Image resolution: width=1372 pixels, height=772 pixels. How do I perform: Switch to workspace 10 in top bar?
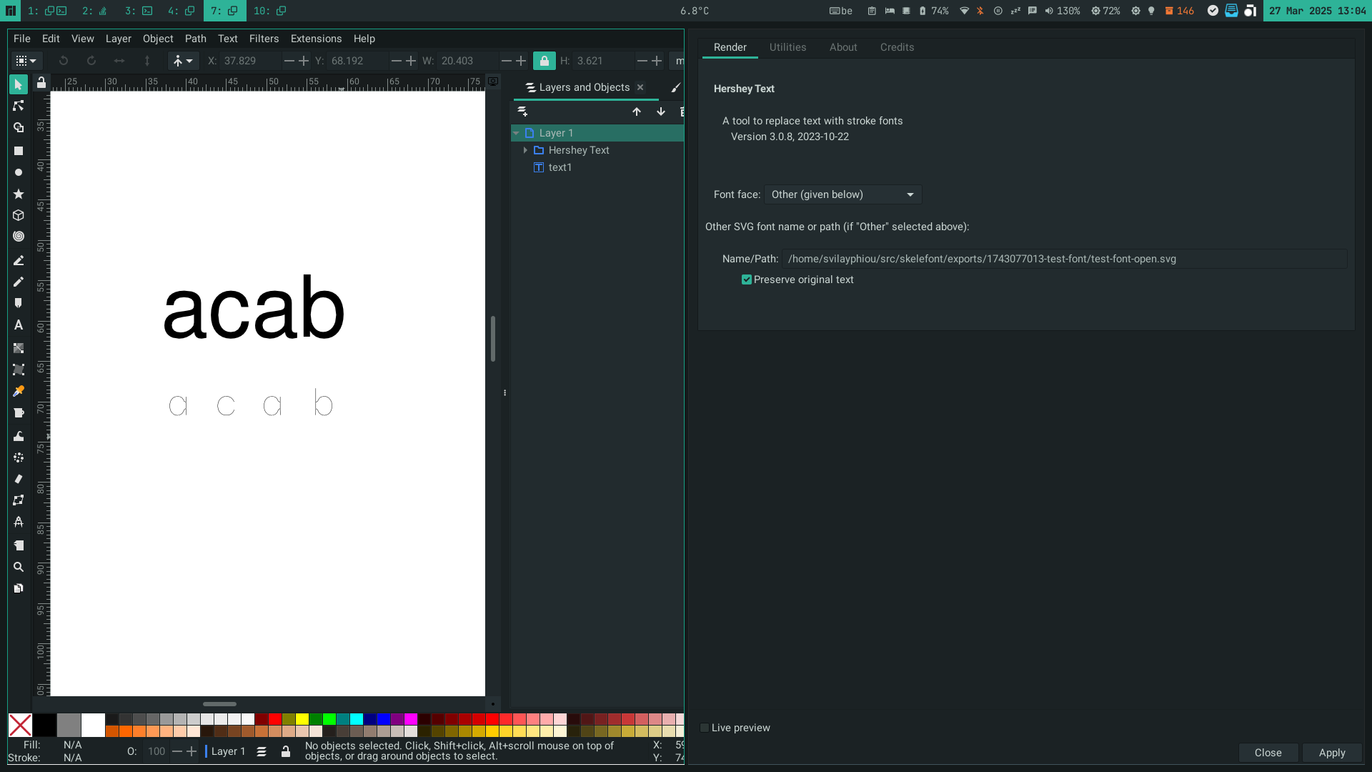(269, 11)
